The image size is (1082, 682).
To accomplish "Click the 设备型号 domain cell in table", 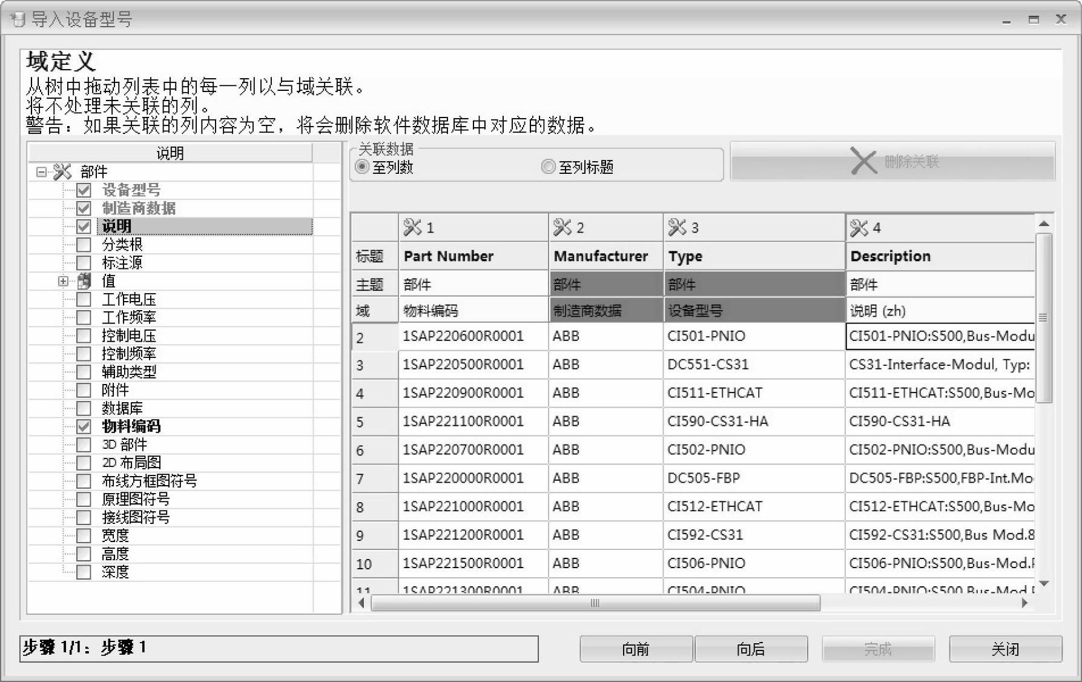I will coord(754,311).
